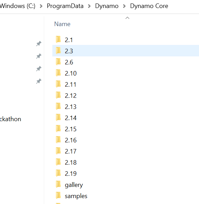
Task: Expand chevron between Dynamo and Dynamo Core
Action: tap(124, 6)
